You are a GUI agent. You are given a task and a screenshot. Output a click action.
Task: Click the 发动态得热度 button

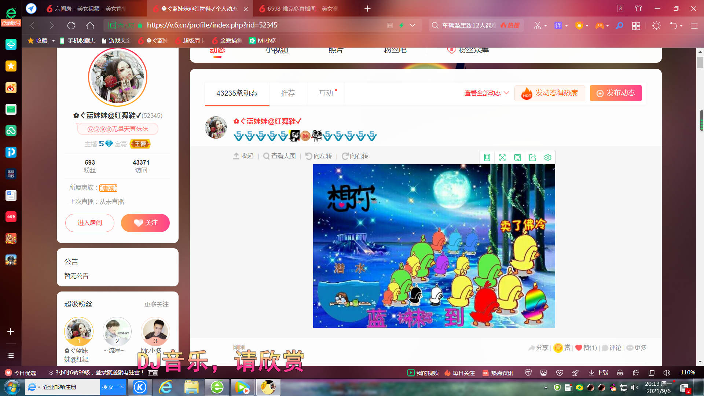[x=550, y=93]
